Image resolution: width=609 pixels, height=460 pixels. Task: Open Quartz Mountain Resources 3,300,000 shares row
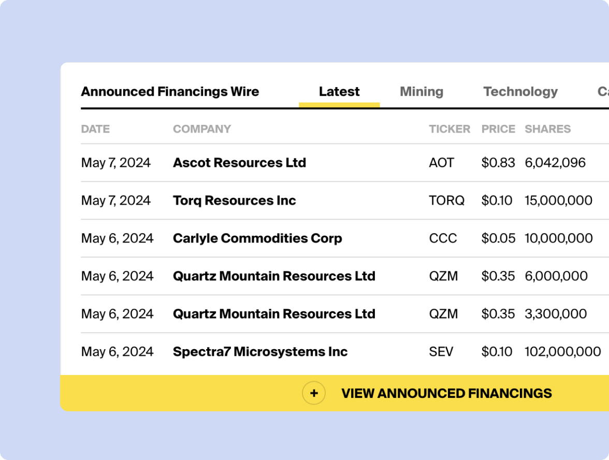(345, 313)
